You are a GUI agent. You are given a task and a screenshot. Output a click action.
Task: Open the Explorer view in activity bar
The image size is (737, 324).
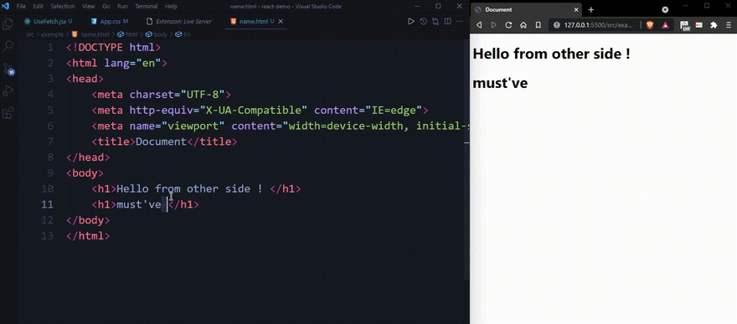8,24
